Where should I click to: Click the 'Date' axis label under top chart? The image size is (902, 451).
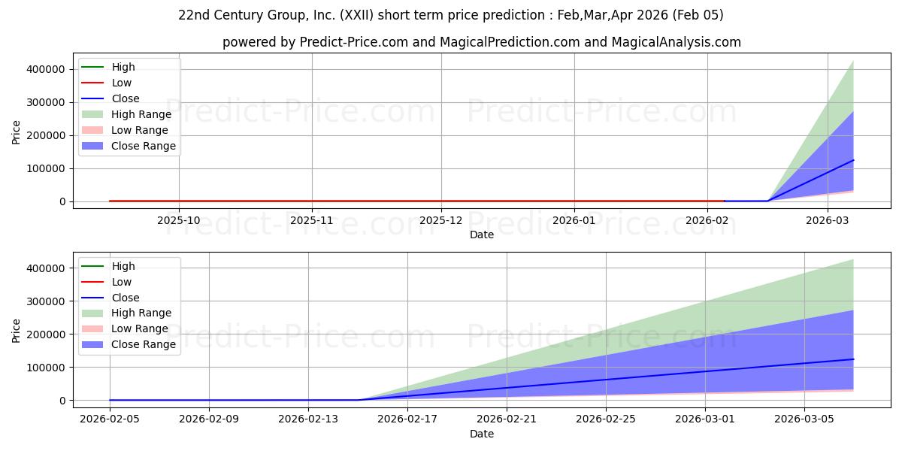[482, 235]
